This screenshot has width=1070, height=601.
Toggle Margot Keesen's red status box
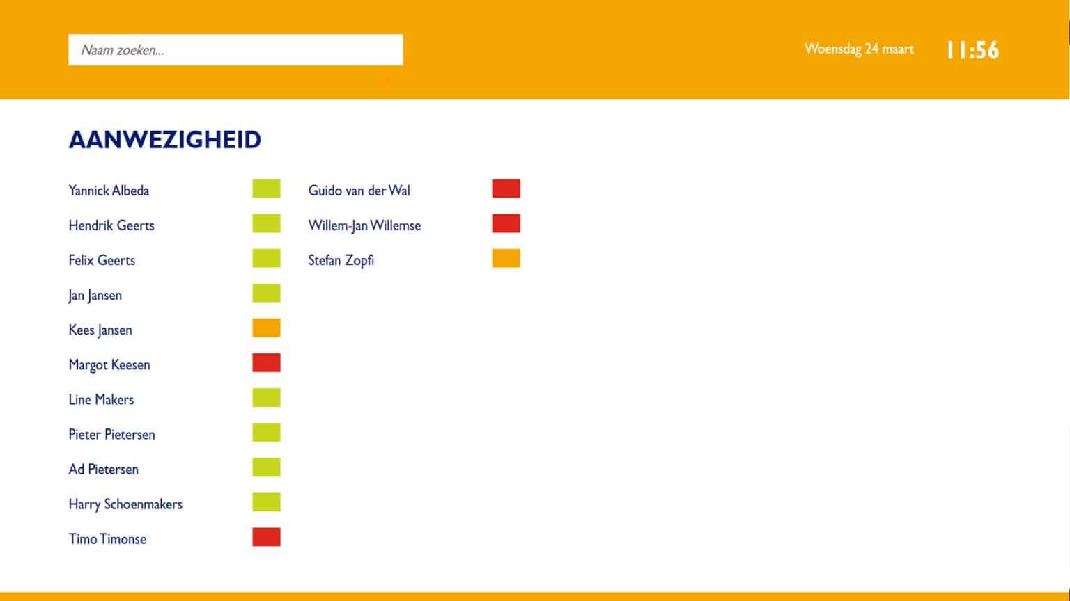[266, 363]
